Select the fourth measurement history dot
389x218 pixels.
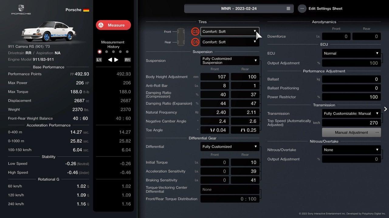pos(120,52)
